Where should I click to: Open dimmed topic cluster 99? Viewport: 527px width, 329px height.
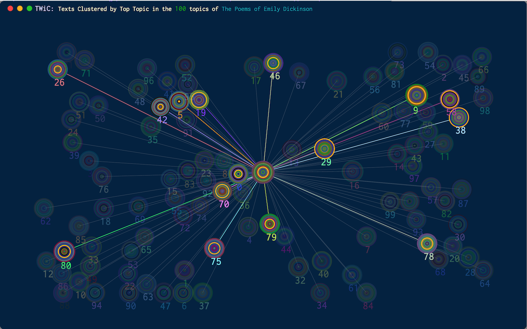click(390, 202)
